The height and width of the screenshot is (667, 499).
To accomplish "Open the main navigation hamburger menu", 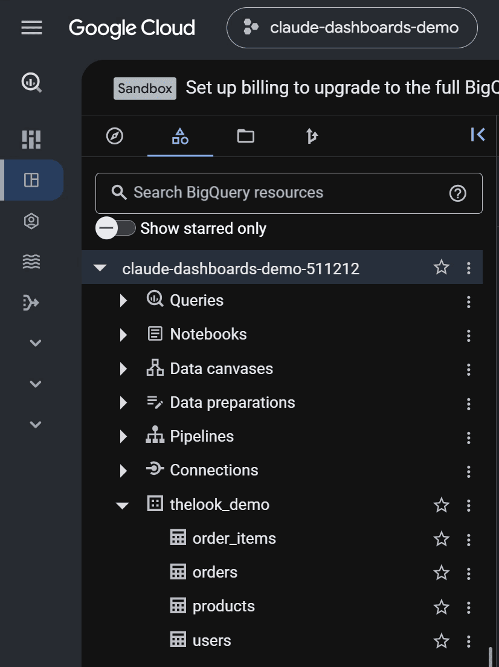I will click(x=31, y=28).
